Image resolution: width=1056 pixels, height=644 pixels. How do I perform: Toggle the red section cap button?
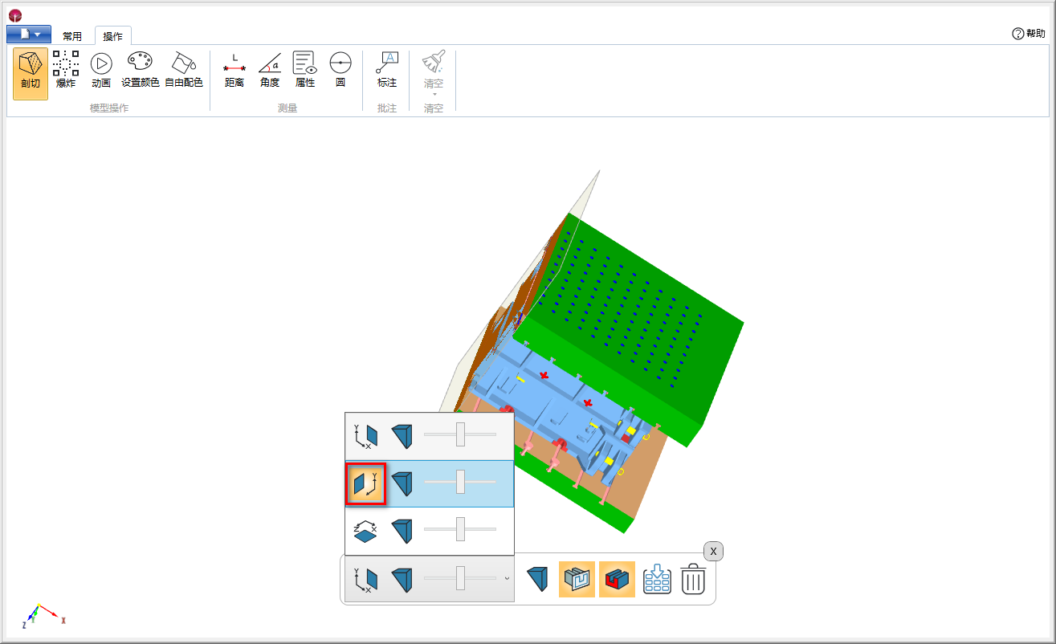[x=617, y=579]
